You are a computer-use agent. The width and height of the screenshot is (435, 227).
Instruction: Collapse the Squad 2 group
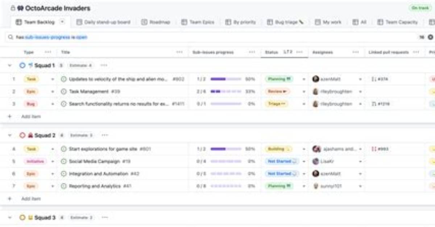pyautogui.click(x=10, y=135)
